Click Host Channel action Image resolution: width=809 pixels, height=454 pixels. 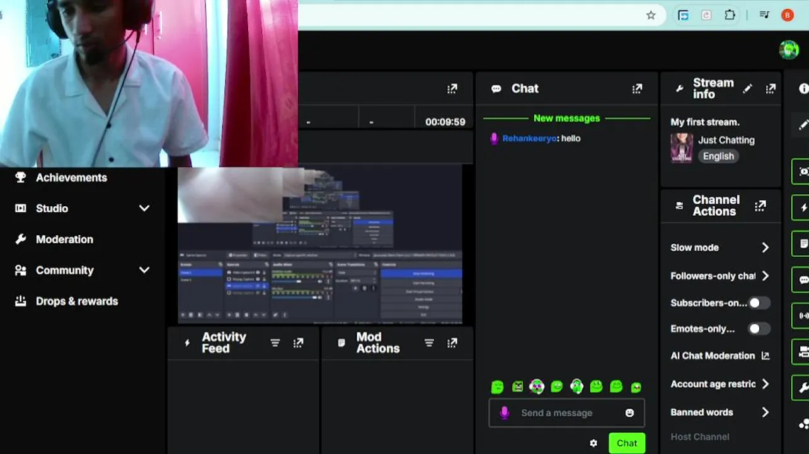pos(700,436)
